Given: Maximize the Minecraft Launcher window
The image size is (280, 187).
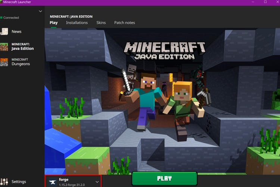Looking at the screenshot, I should tap(265, 2).
